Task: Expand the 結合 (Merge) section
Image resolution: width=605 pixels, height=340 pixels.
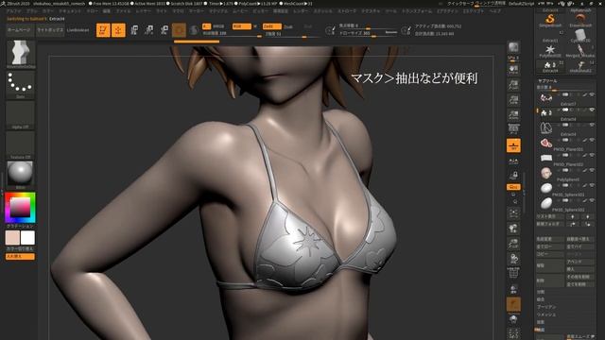Action: pos(540,299)
